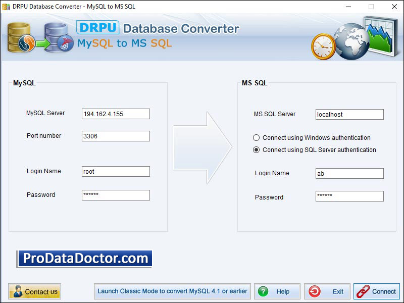
Task: Select Connect using Windows authentication
Action: 312,137
